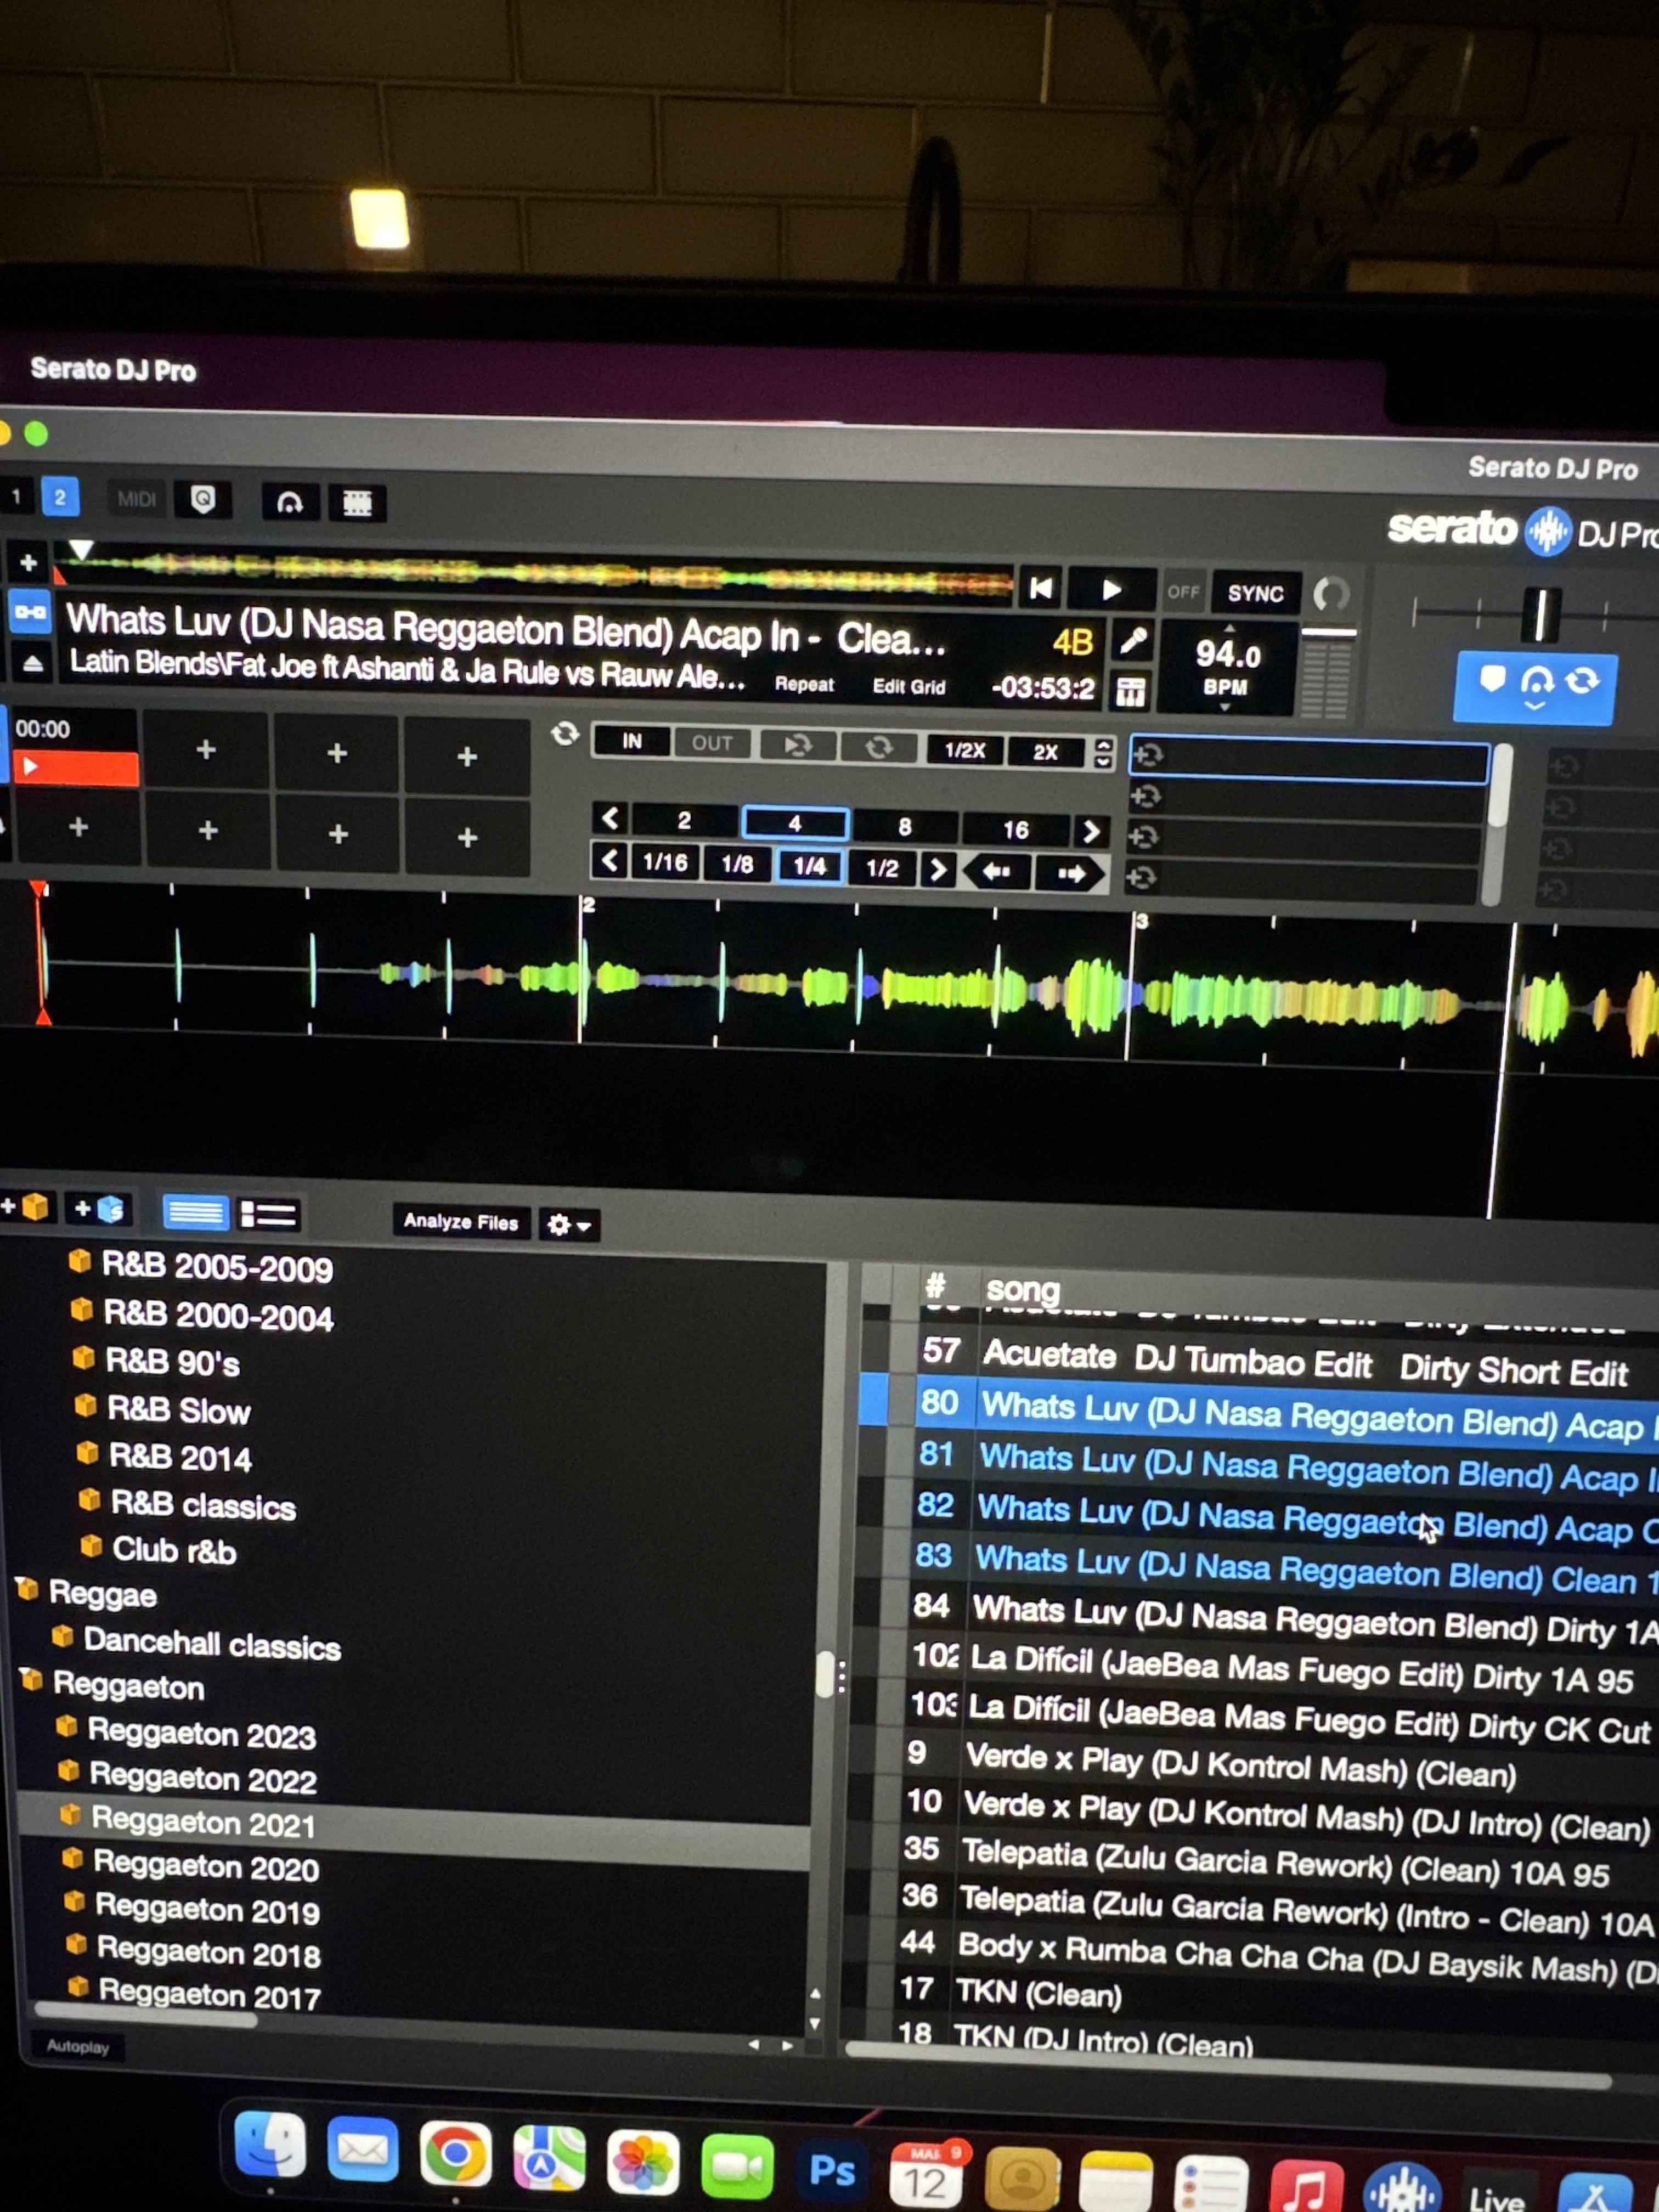Eject the track with eject icon
Screen dimensions: 1659x2212
click(32, 663)
